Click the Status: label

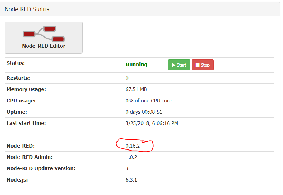point(16,63)
